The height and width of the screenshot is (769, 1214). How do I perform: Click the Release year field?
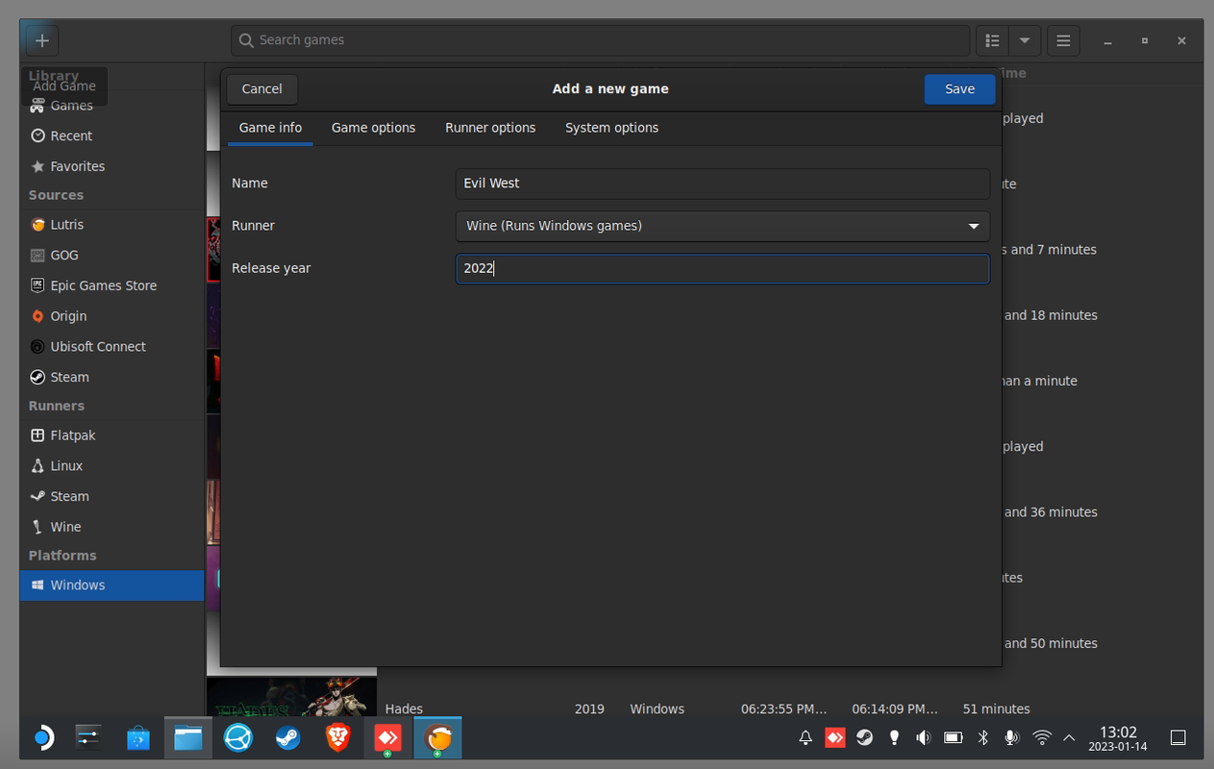[723, 268]
